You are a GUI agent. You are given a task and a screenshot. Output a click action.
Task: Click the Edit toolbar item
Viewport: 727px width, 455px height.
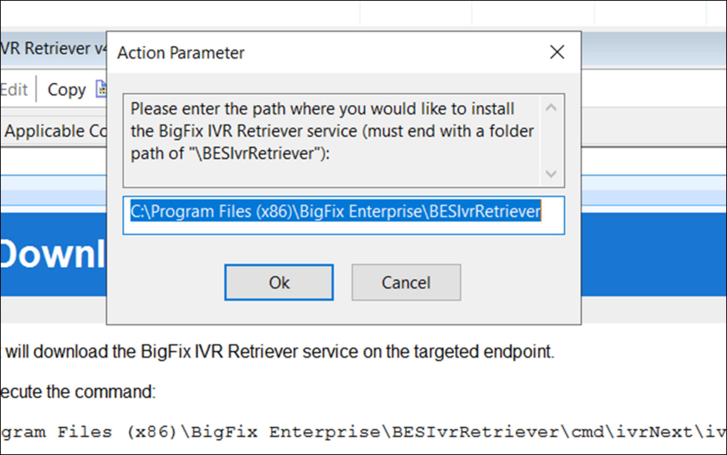tap(14, 90)
